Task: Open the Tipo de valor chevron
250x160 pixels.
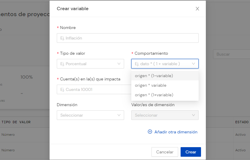Action: click(x=119, y=64)
